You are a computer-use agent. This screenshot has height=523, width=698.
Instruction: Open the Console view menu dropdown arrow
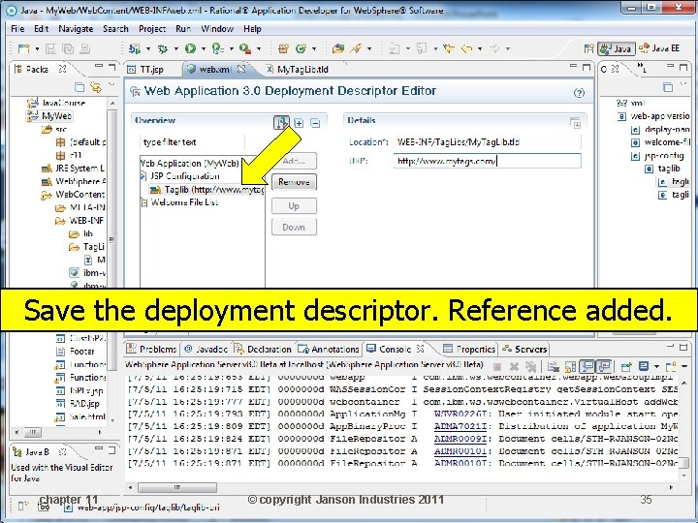684,366
